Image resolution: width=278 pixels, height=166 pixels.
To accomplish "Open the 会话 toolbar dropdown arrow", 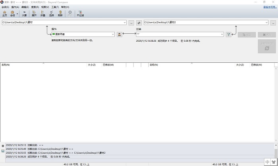I will [x=17, y=14].
